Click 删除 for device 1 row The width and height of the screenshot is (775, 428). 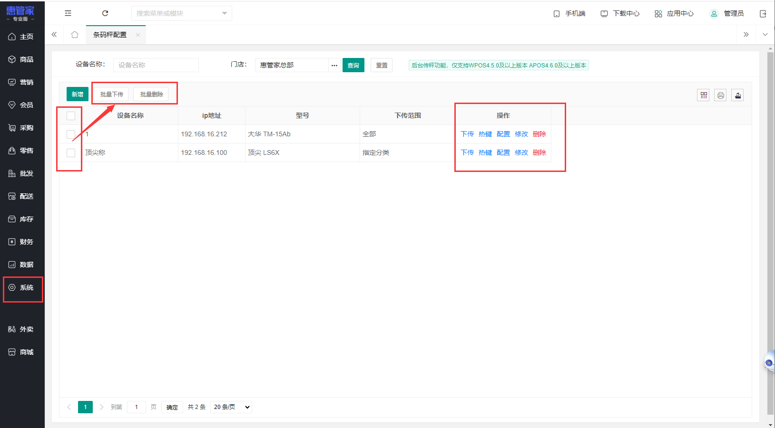click(x=540, y=134)
